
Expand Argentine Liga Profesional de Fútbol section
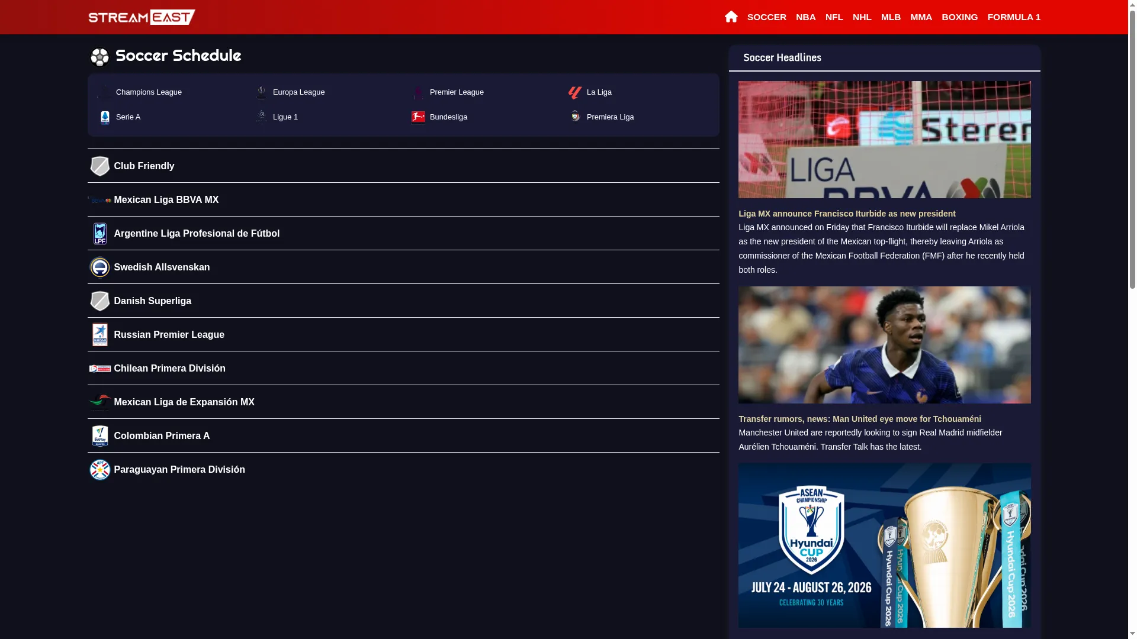pos(403,234)
